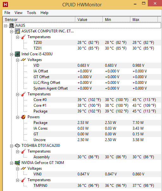Viewport: 162px width, 191px height.
Task: Click the 0.860 V max VIN0 value
Action: [138, 174]
